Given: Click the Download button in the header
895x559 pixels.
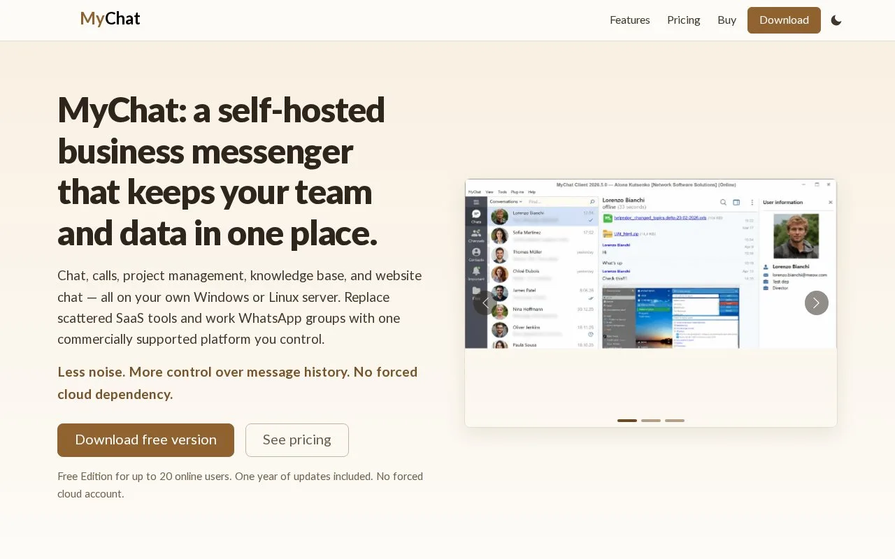Looking at the screenshot, I should coord(784,20).
